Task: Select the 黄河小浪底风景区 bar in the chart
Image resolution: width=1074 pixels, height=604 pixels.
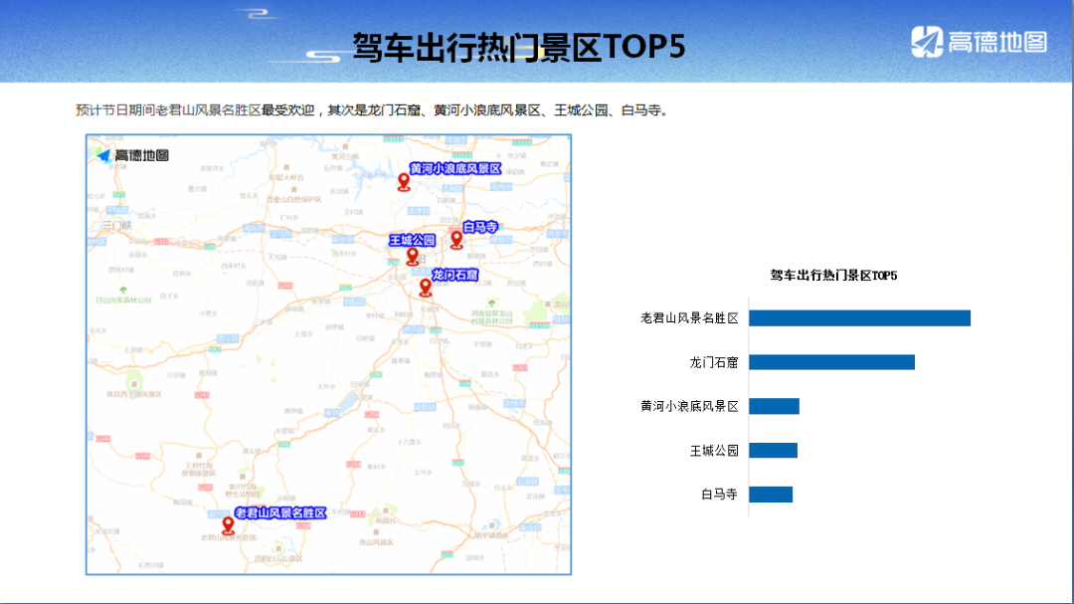Action: [774, 406]
